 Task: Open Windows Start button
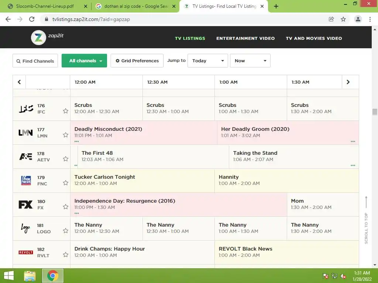pos(9,276)
